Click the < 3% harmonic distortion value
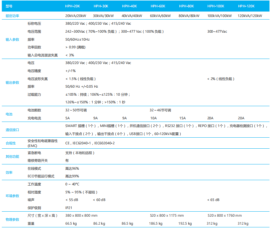Screen dimensions: 272x230 70,55
